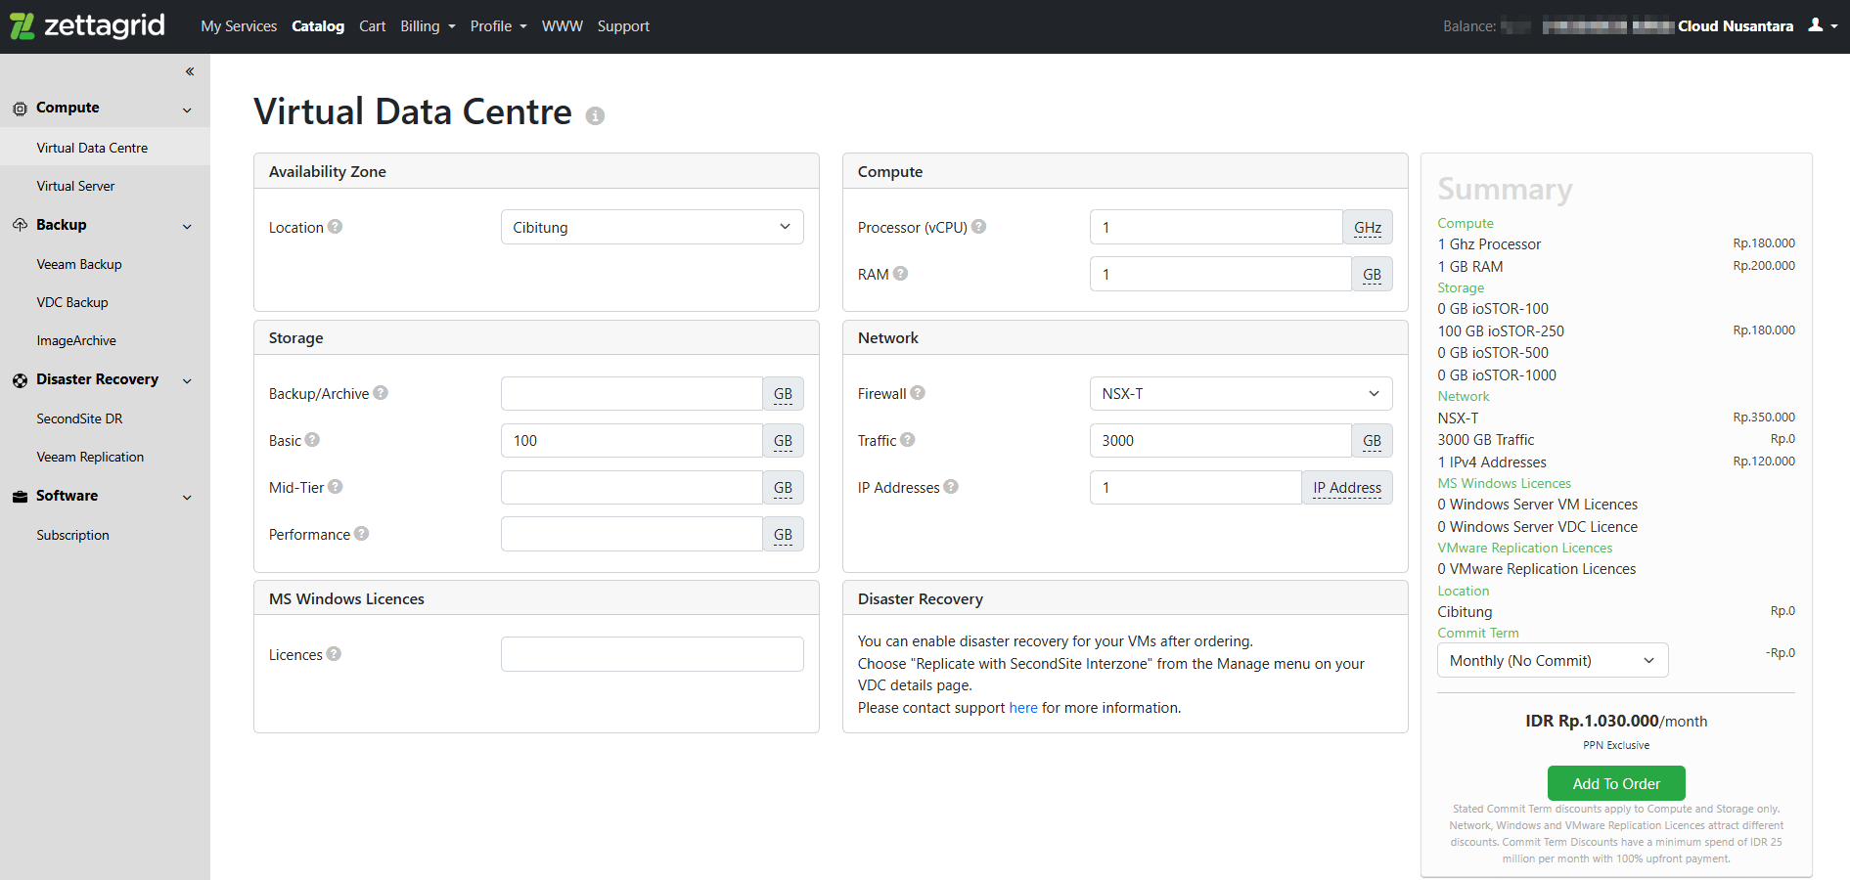Show help for the Traffic field
This screenshot has width=1850, height=880.
click(x=908, y=439)
